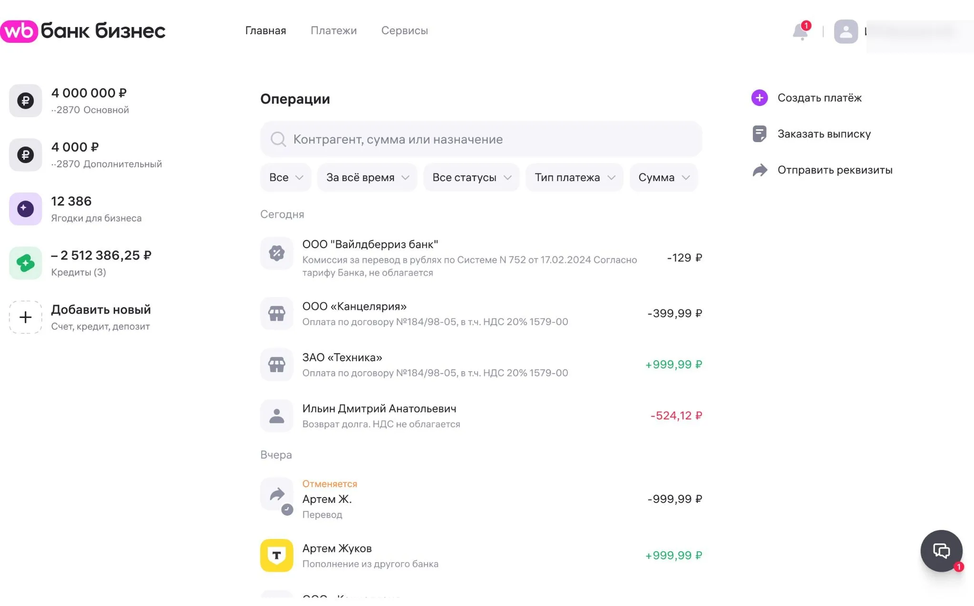974x606 pixels.
Task: Click transfer arrow icon of Артем Ж.
Action: pyautogui.click(x=277, y=495)
